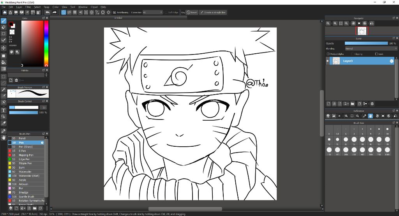Select the Move tool
The width and height of the screenshot is (399, 216).
pos(4,48)
